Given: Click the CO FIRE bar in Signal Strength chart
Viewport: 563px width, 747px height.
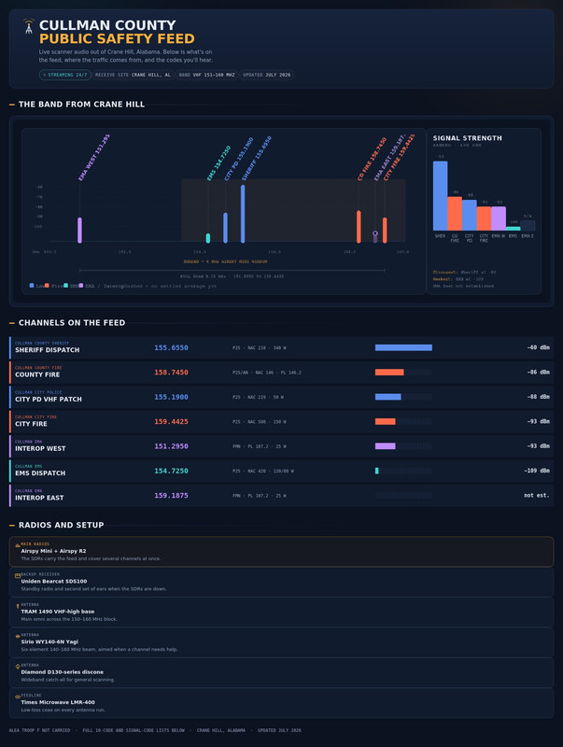Looking at the screenshot, I should pos(455,214).
